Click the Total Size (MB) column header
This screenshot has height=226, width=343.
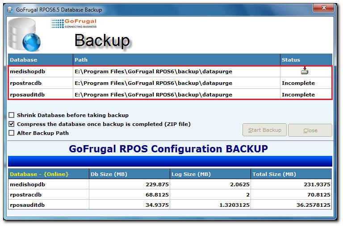[x=291, y=174]
